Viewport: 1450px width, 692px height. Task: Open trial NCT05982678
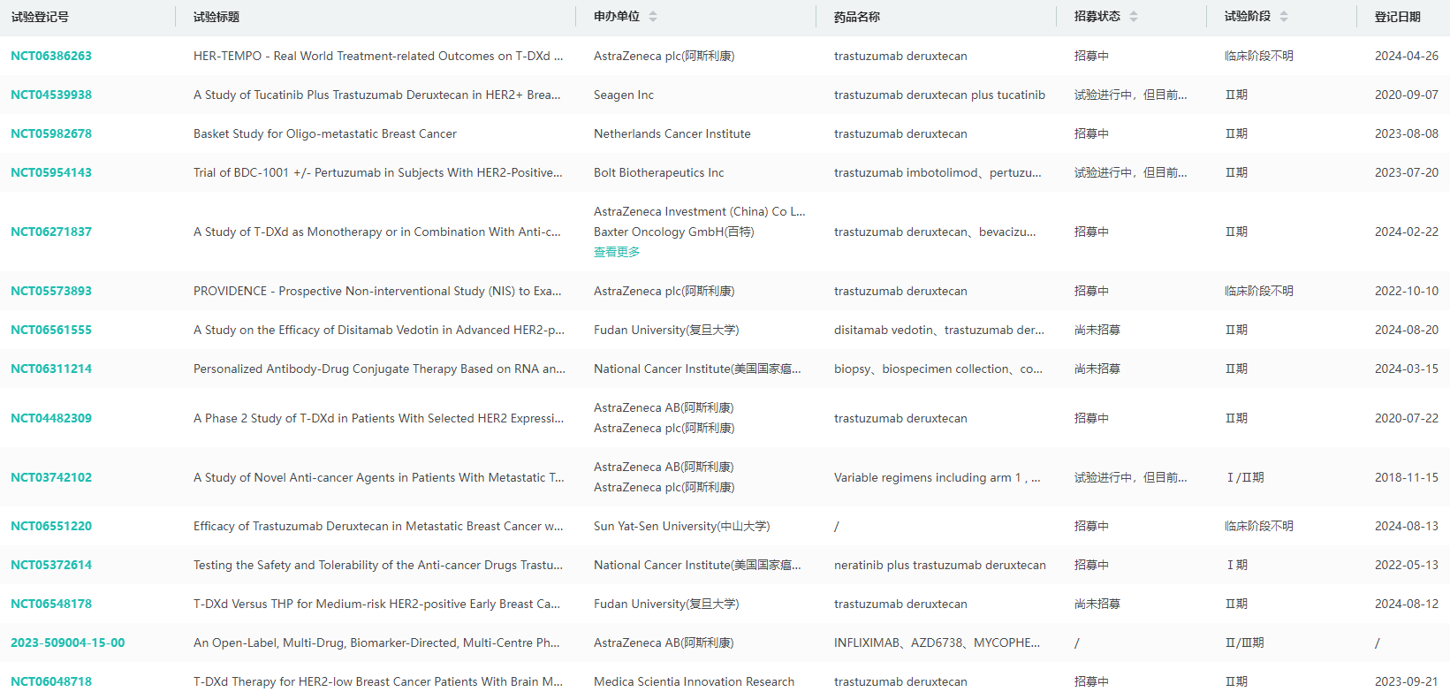(51, 133)
